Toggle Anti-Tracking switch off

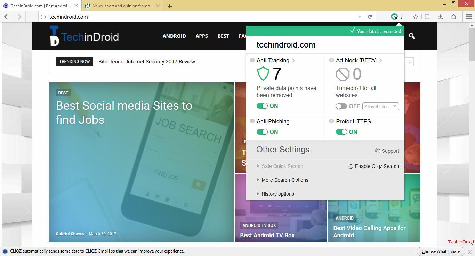click(262, 106)
